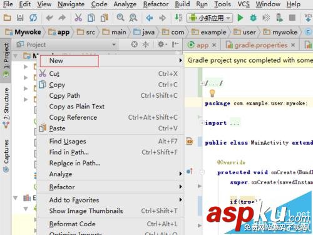313x235 pixels.
Task: Click the intention light bulb in editor
Action: pyautogui.click(x=212, y=93)
